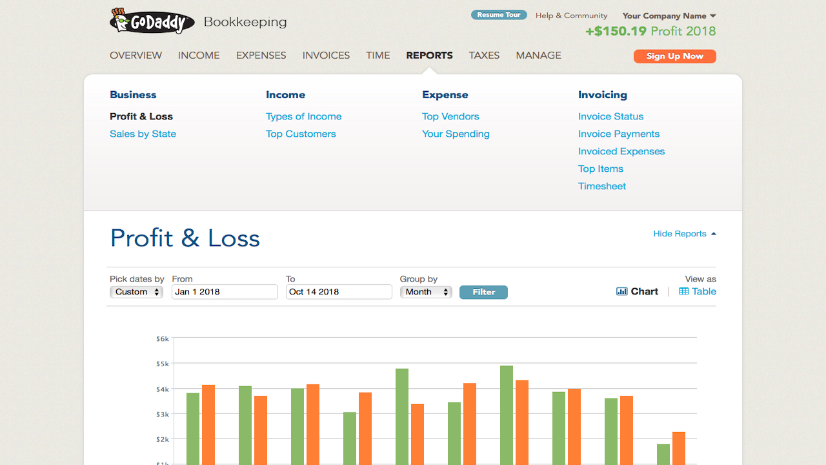826x465 pixels.
Task: Open the Types of Income report
Action: [x=304, y=116]
